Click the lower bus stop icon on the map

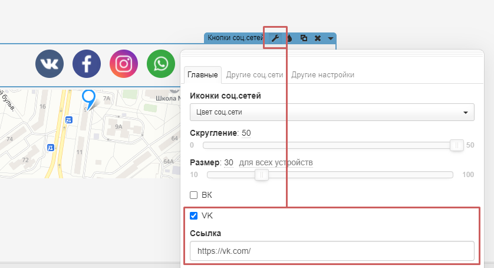tap(51, 148)
